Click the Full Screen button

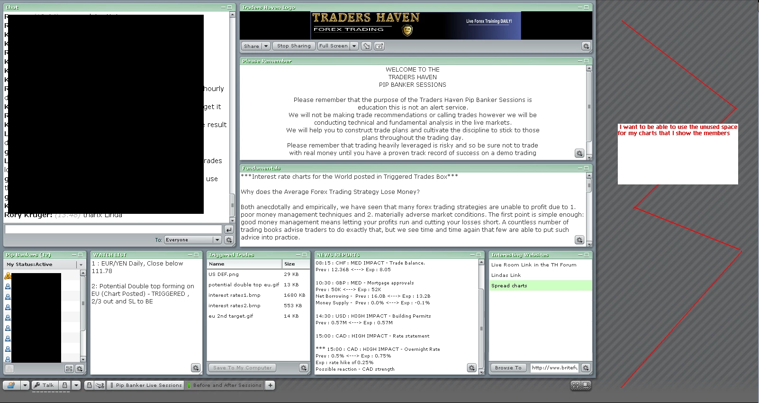pos(334,46)
